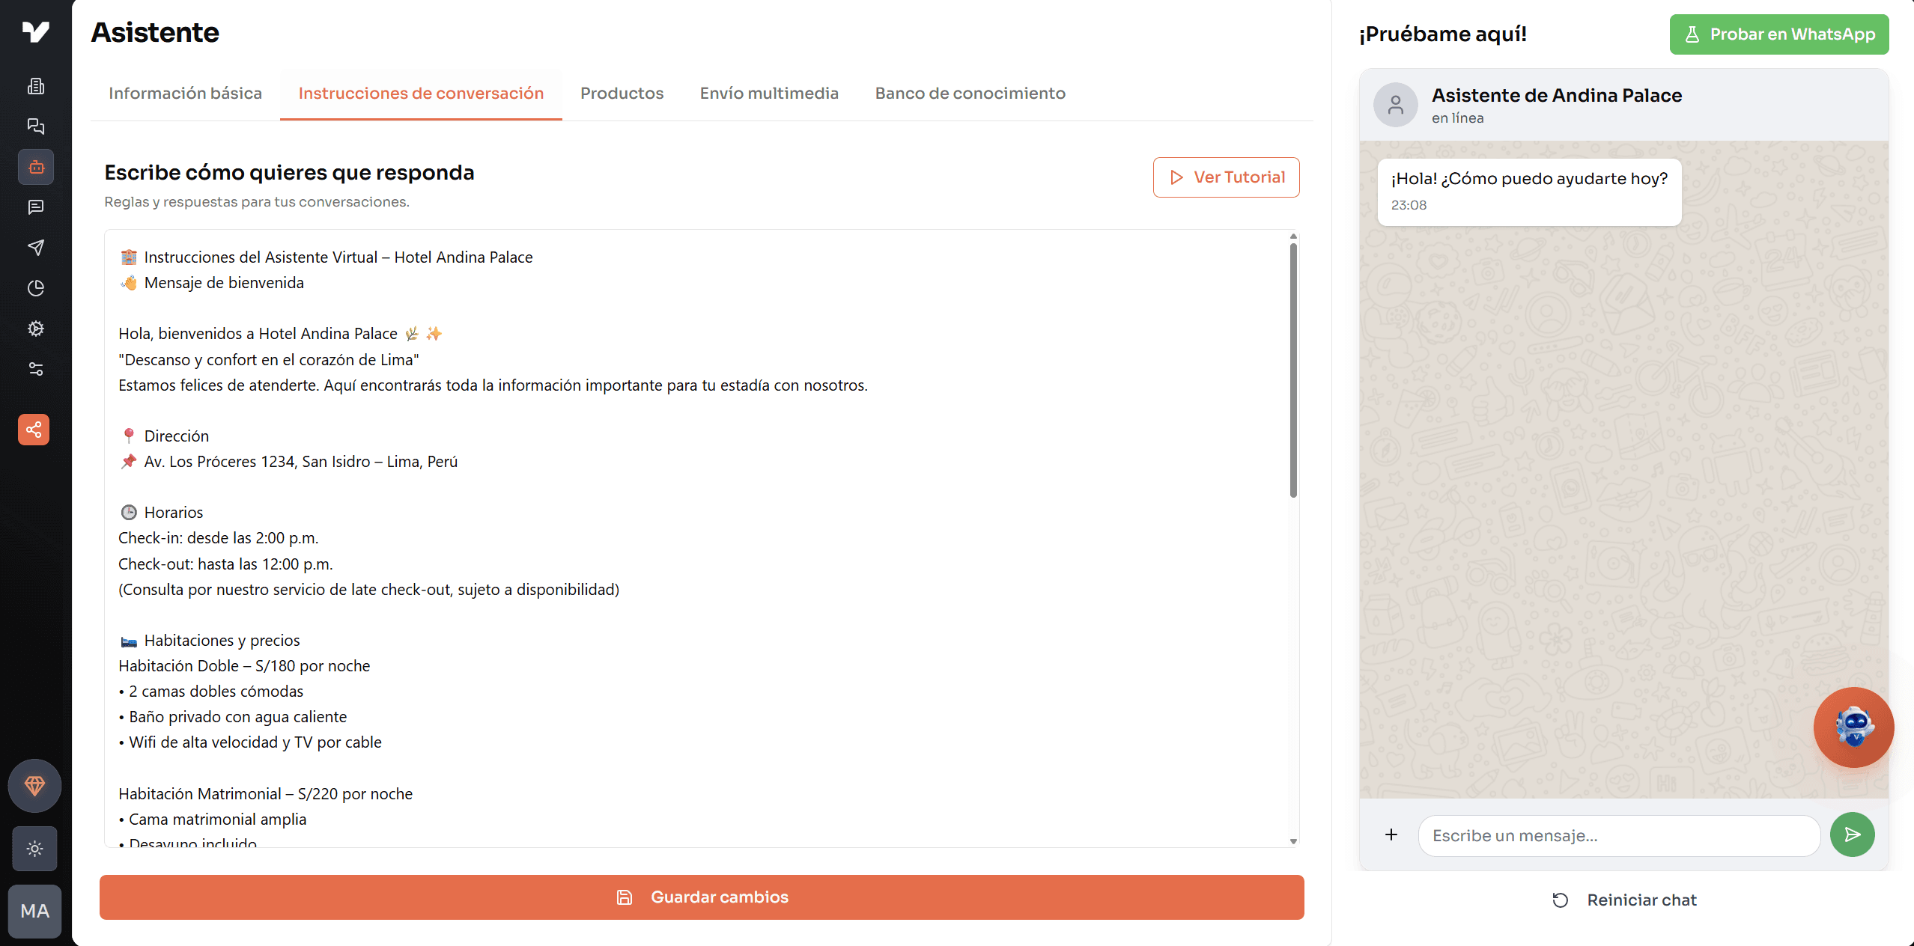Click the line 'Check-out: hasta las 12:00 p.m.'
The width and height of the screenshot is (1914, 946).
225,564
